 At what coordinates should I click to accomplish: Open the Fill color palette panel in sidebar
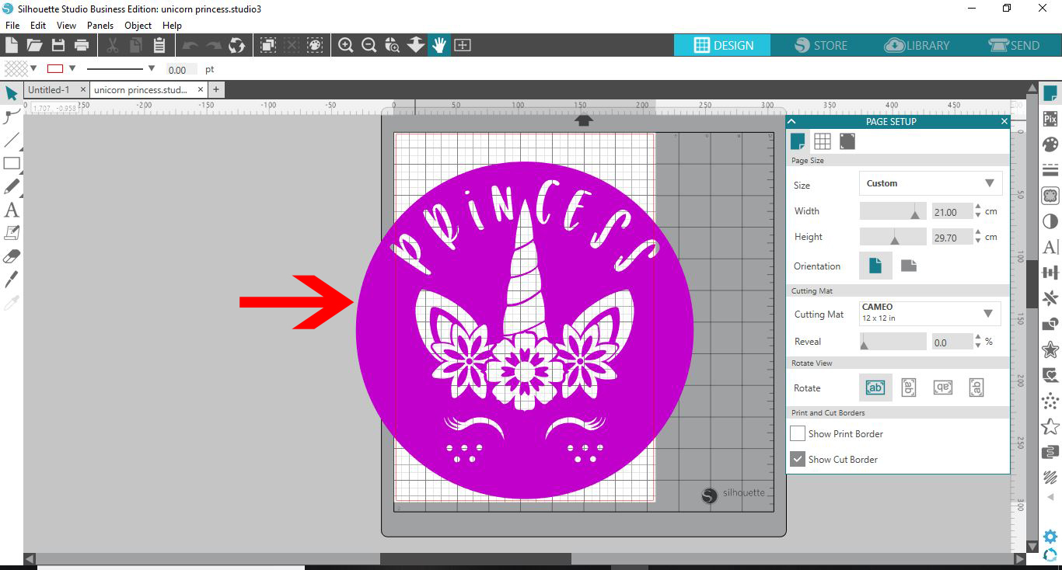tap(1050, 145)
